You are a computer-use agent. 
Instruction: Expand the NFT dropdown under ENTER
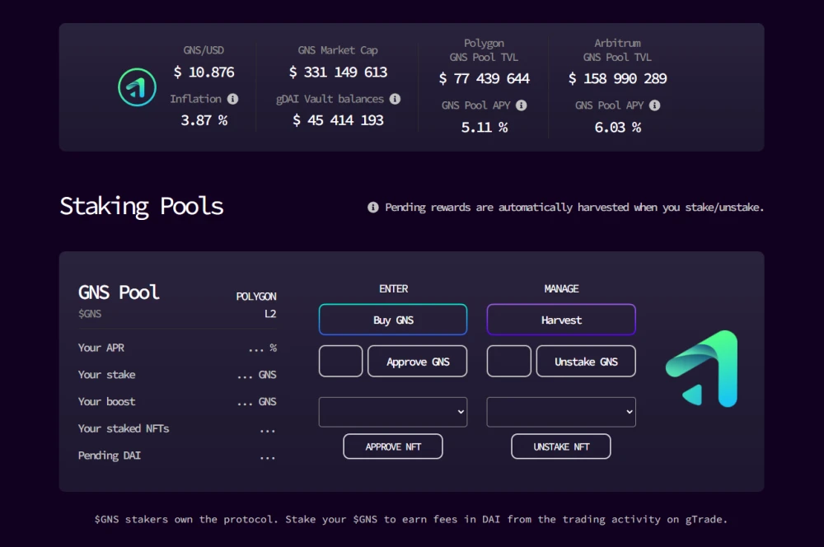(393, 412)
